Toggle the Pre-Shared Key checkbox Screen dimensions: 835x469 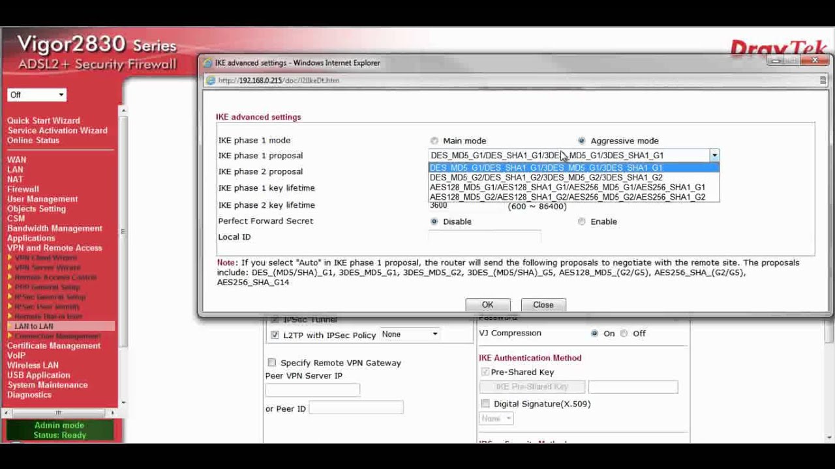(485, 372)
